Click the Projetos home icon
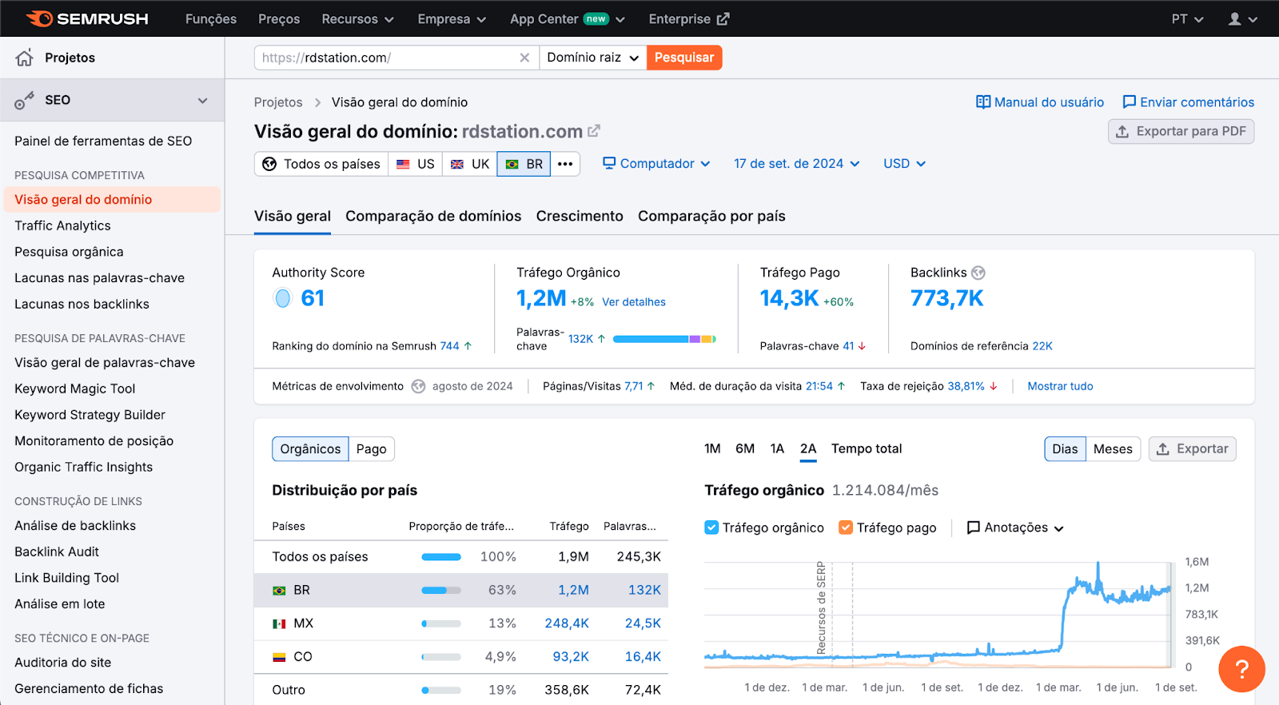 coord(25,58)
